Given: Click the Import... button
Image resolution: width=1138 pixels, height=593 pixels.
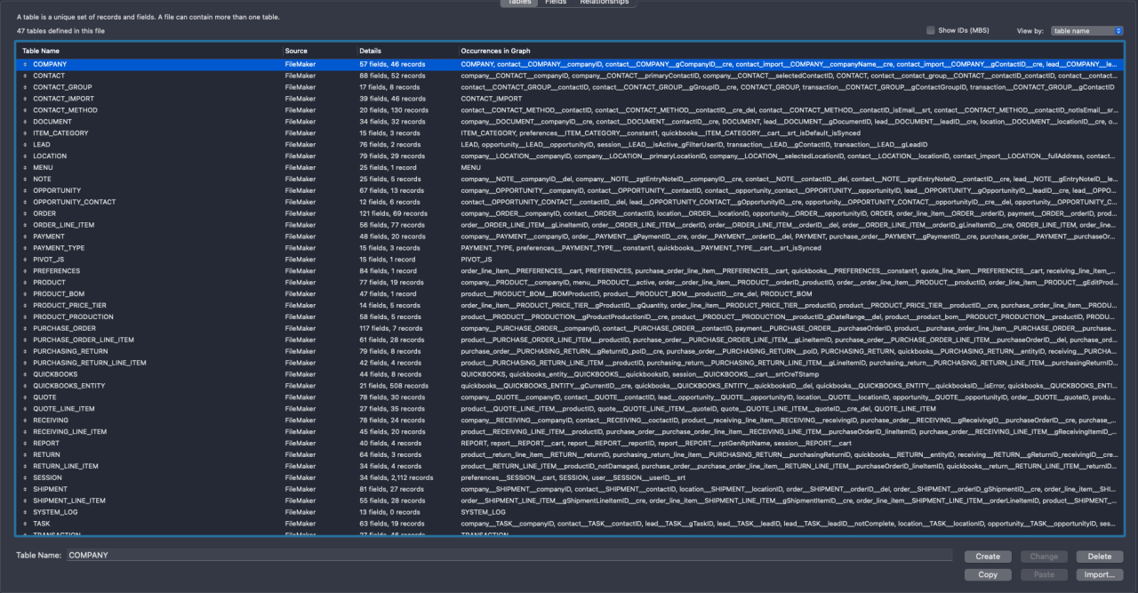Looking at the screenshot, I should 1100,574.
